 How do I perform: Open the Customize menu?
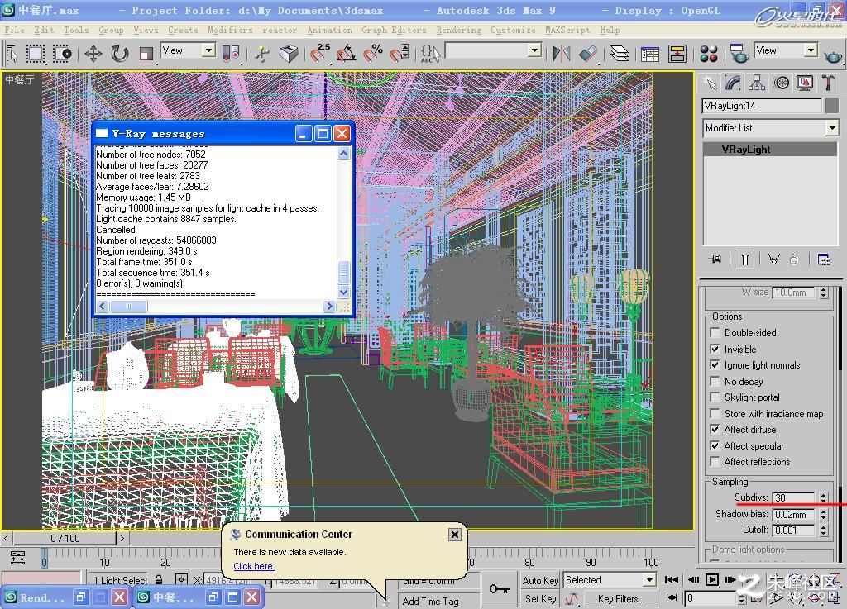tap(513, 31)
